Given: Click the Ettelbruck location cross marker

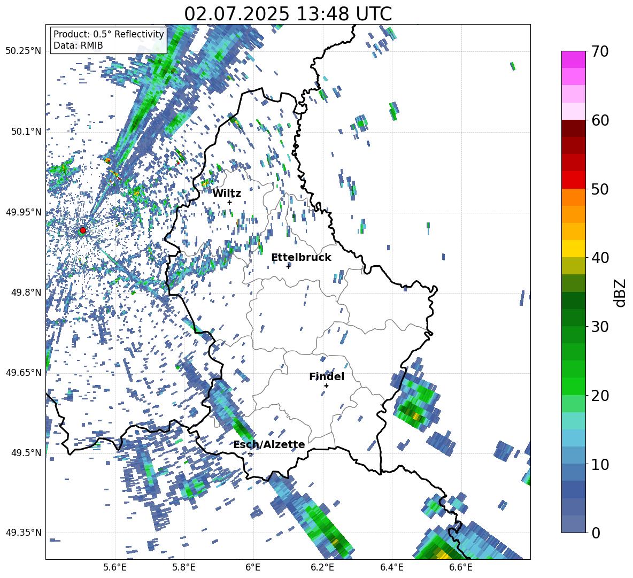Looking at the screenshot, I should click(288, 266).
